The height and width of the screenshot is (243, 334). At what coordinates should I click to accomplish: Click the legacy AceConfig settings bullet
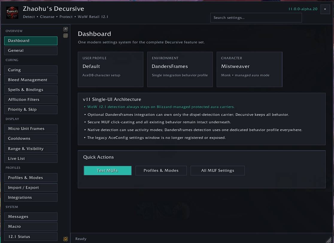click(155, 138)
